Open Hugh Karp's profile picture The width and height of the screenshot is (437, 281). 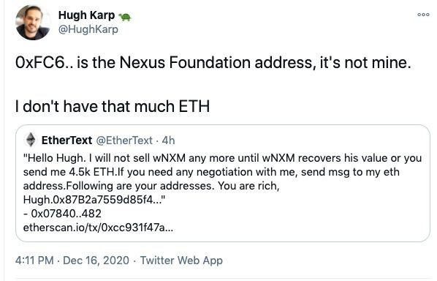33,23
